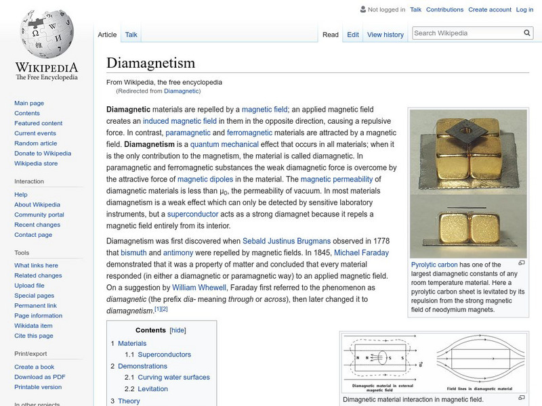This screenshot has width=542, height=406.
Task: Open the Featured content link
Action: [39, 123]
